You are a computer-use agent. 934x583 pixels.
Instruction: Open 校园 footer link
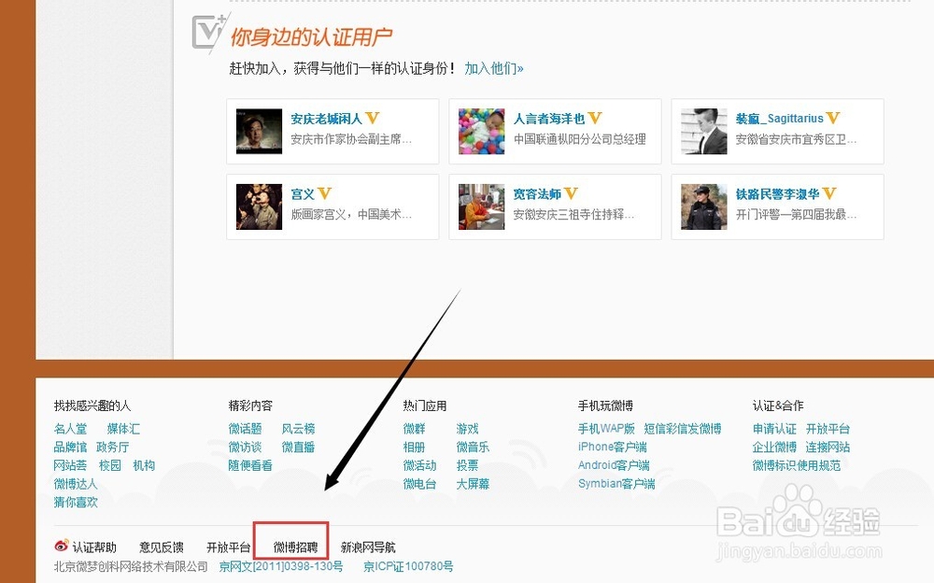(110, 465)
